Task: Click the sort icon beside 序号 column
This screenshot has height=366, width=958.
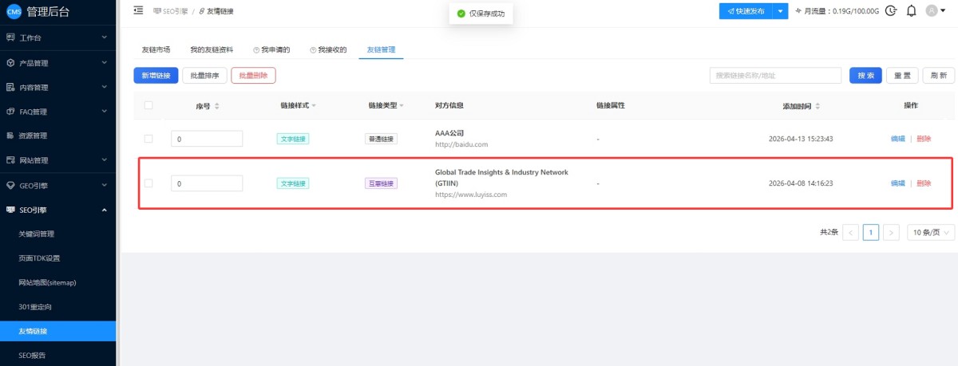Action: pyautogui.click(x=217, y=106)
